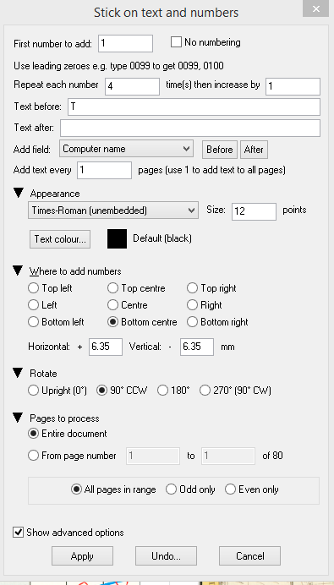334x585 pixels.
Task: Collapse the Rotate section triangle
Action: click(18, 373)
